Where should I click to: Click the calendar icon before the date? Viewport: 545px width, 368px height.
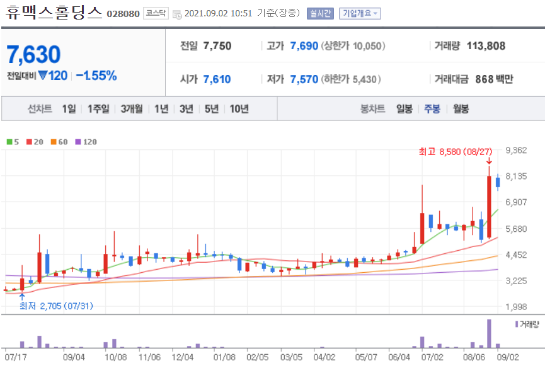(x=177, y=14)
